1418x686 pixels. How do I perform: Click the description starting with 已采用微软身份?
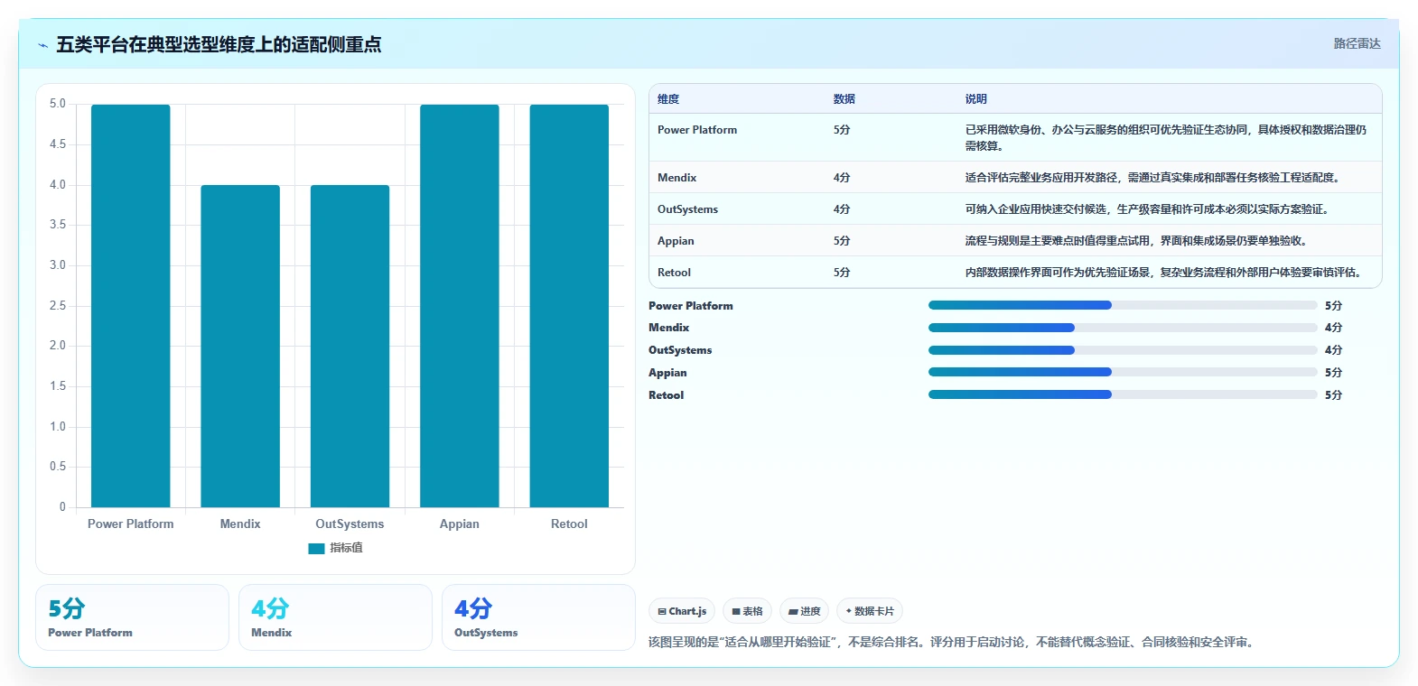tap(1166, 138)
